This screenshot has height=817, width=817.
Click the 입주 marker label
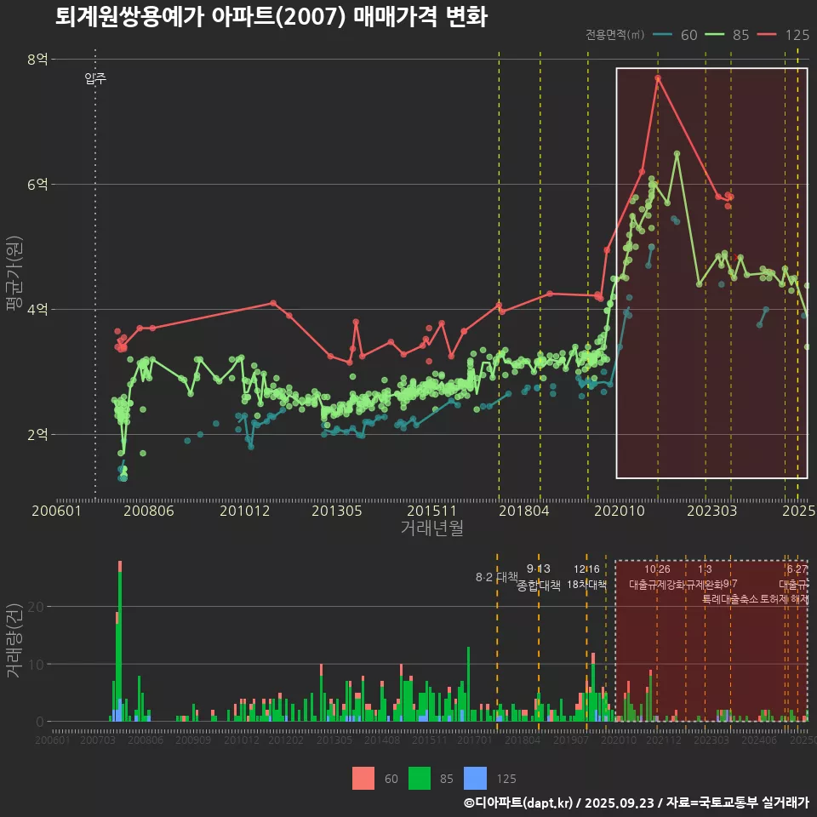click(95, 79)
